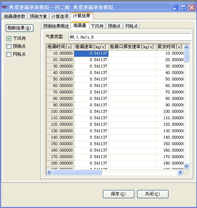The width and height of the screenshot is (197, 208).
Task: Select the highlighted 0.541137 cell in row 10.000000
Action: click(x=91, y=54)
